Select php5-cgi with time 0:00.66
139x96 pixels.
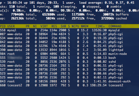[x=116, y=74]
